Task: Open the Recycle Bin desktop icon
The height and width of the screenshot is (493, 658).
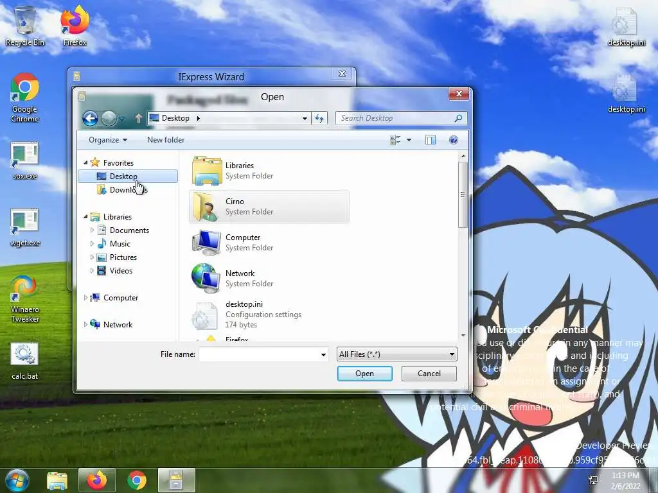Action: click(x=25, y=26)
